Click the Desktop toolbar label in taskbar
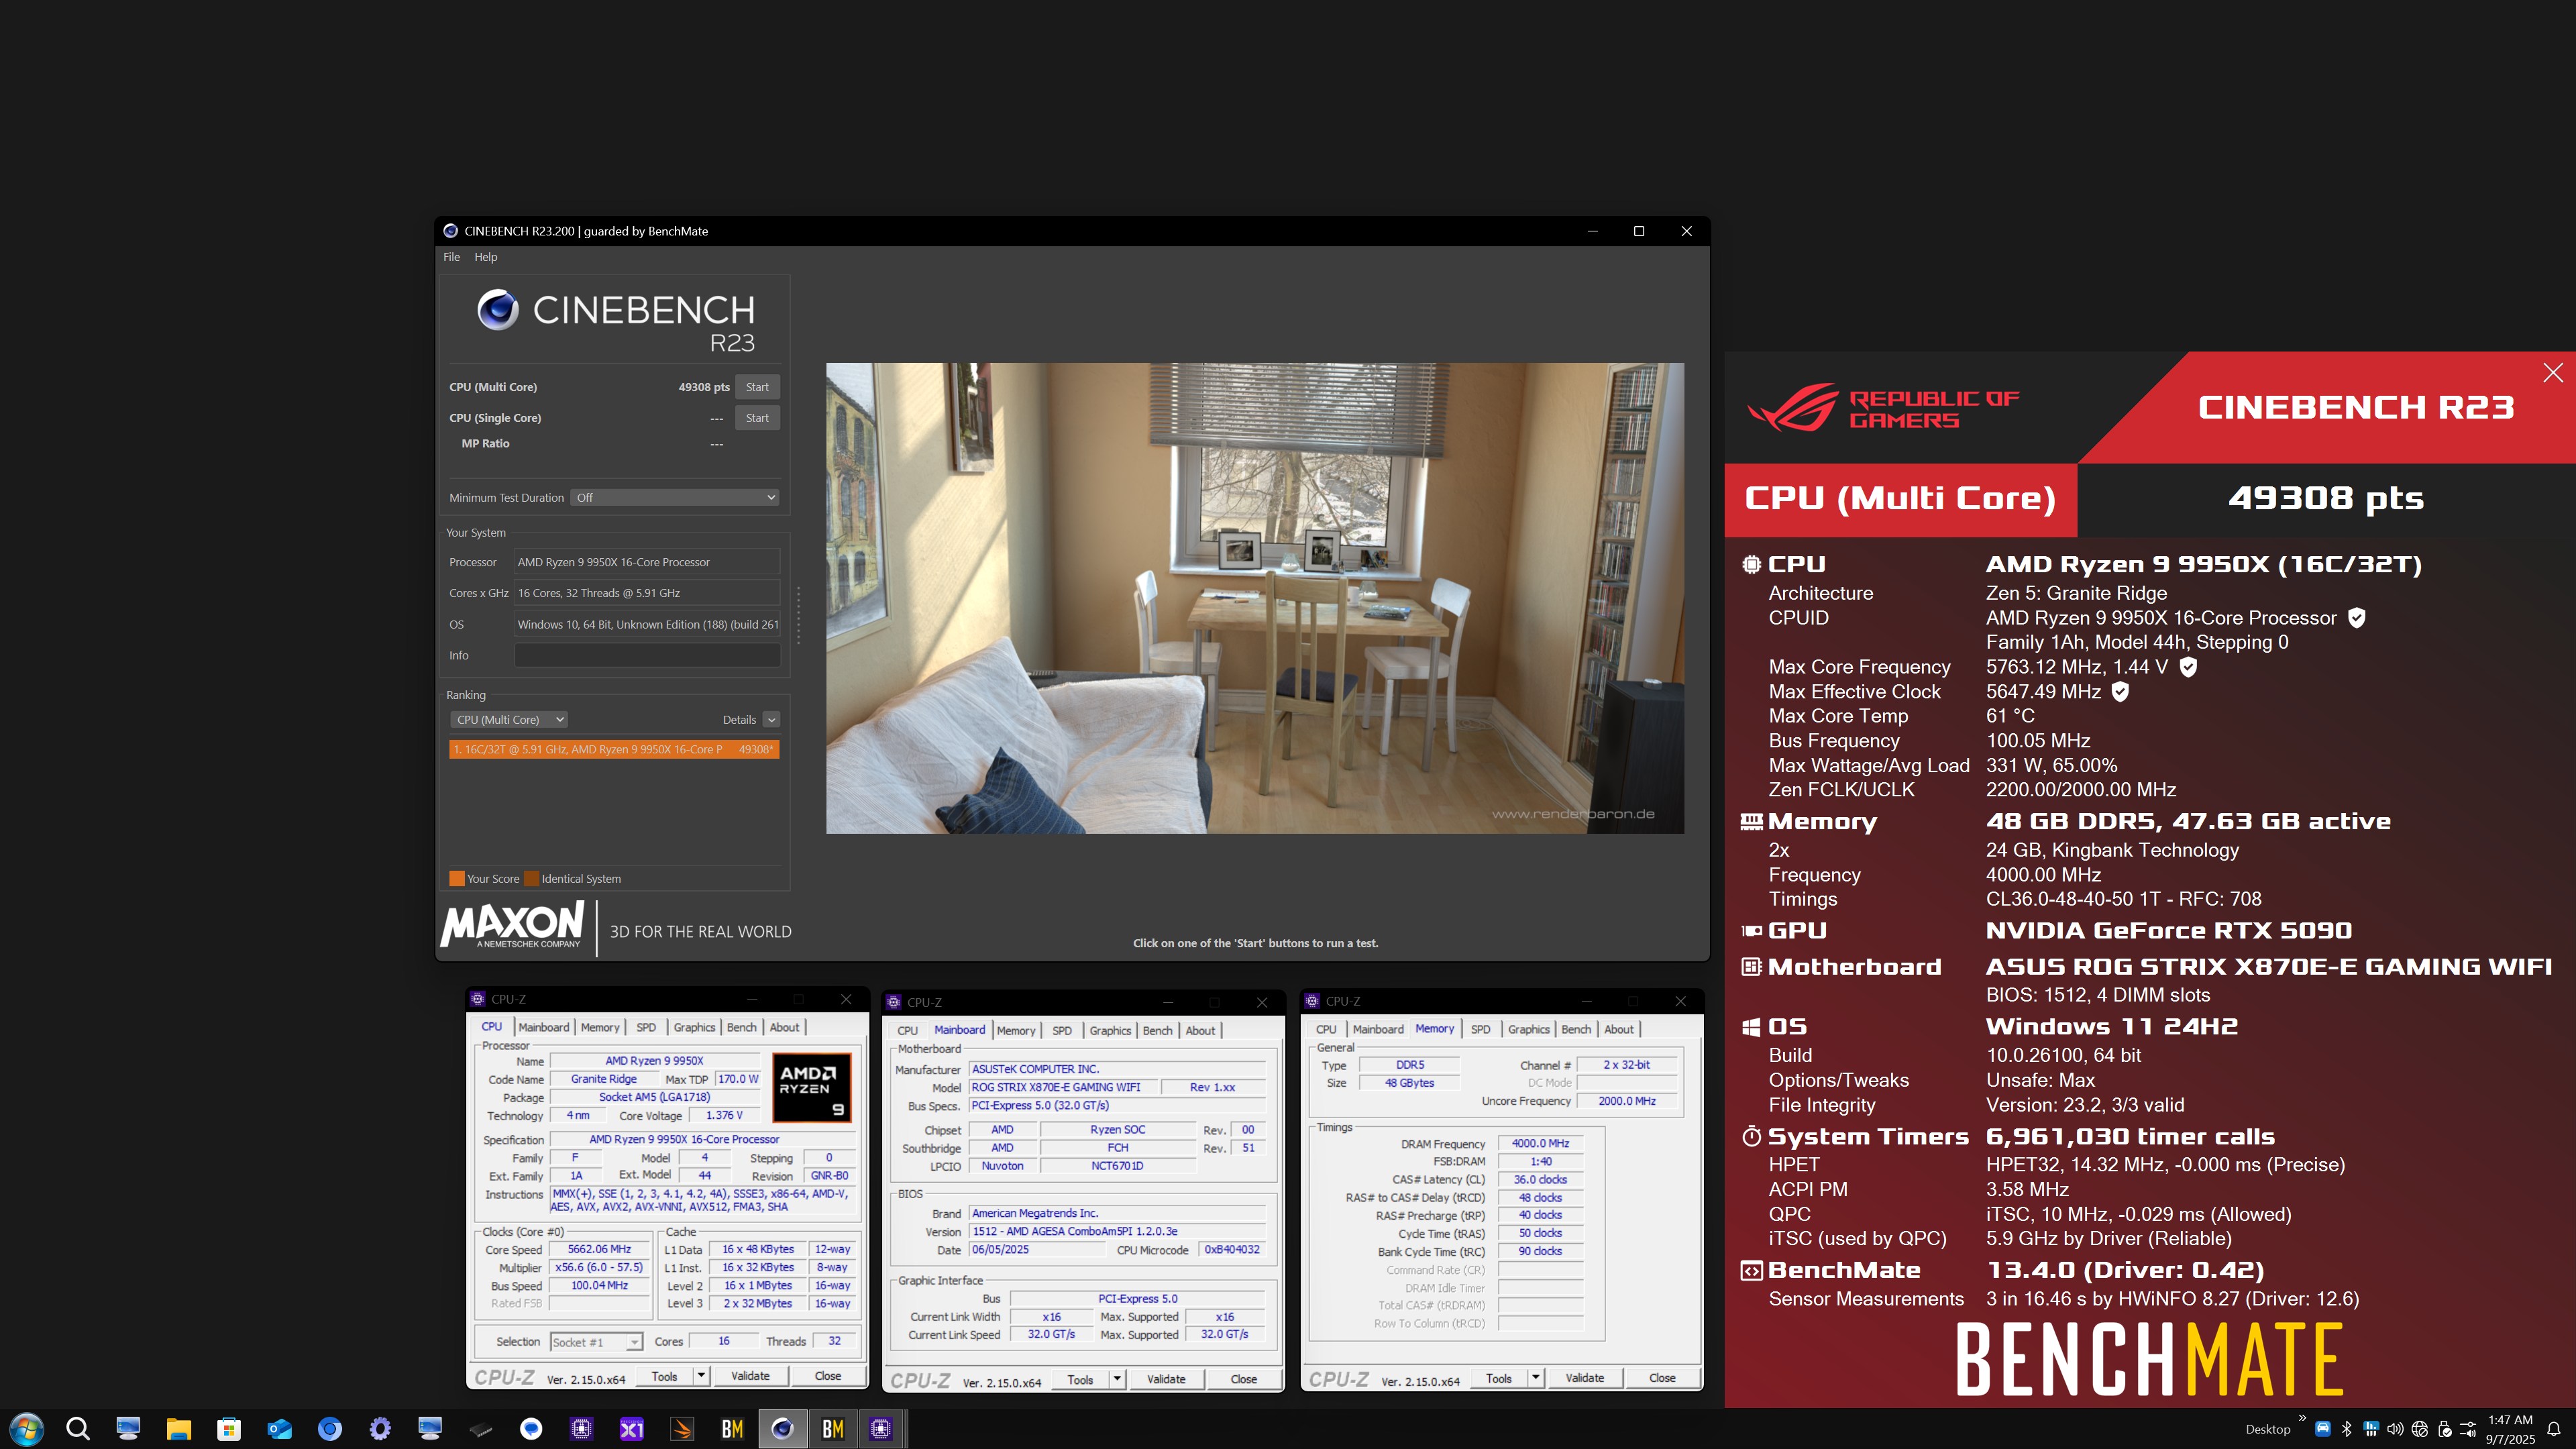This screenshot has height=1449, width=2576. pos(2268,1429)
